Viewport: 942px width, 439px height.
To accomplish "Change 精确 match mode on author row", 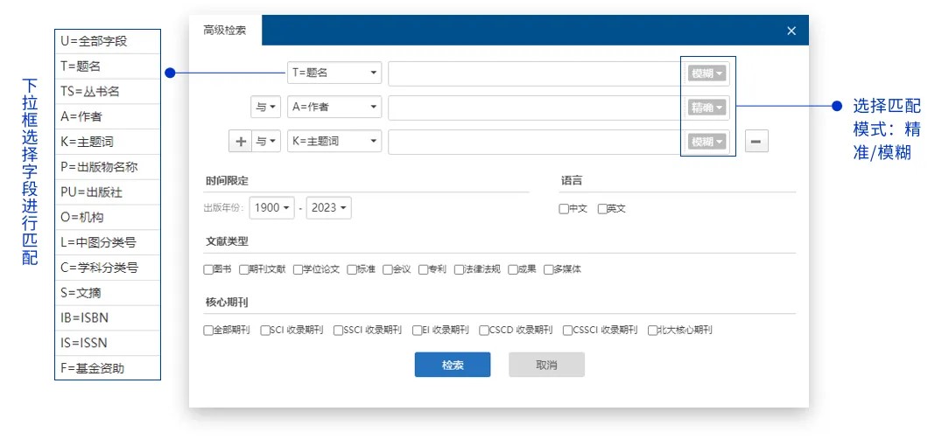I will (x=707, y=108).
